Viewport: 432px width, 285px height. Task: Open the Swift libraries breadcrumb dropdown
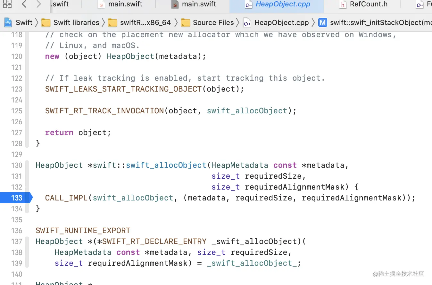(76, 22)
